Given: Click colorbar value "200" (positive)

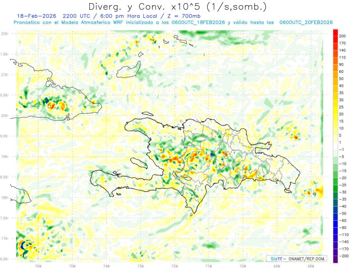Looking at the screenshot, I should (343, 36).
